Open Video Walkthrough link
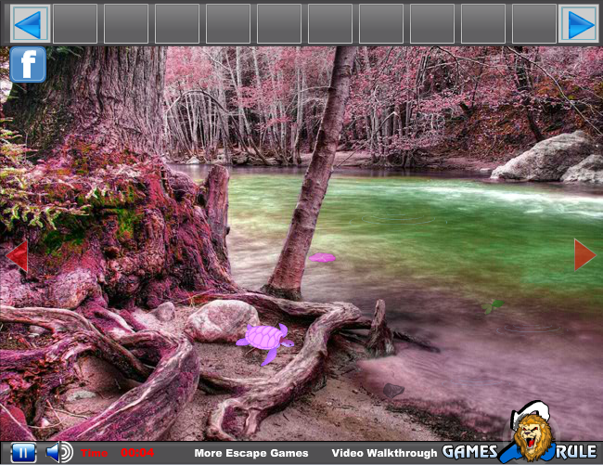 [x=384, y=453]
